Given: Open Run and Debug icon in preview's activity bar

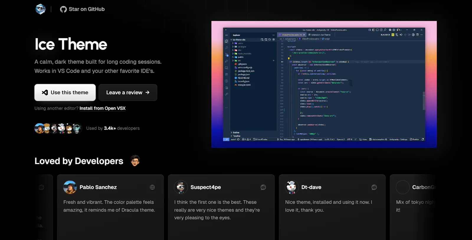Looking at the screenshot, I should tap(227, 61).
